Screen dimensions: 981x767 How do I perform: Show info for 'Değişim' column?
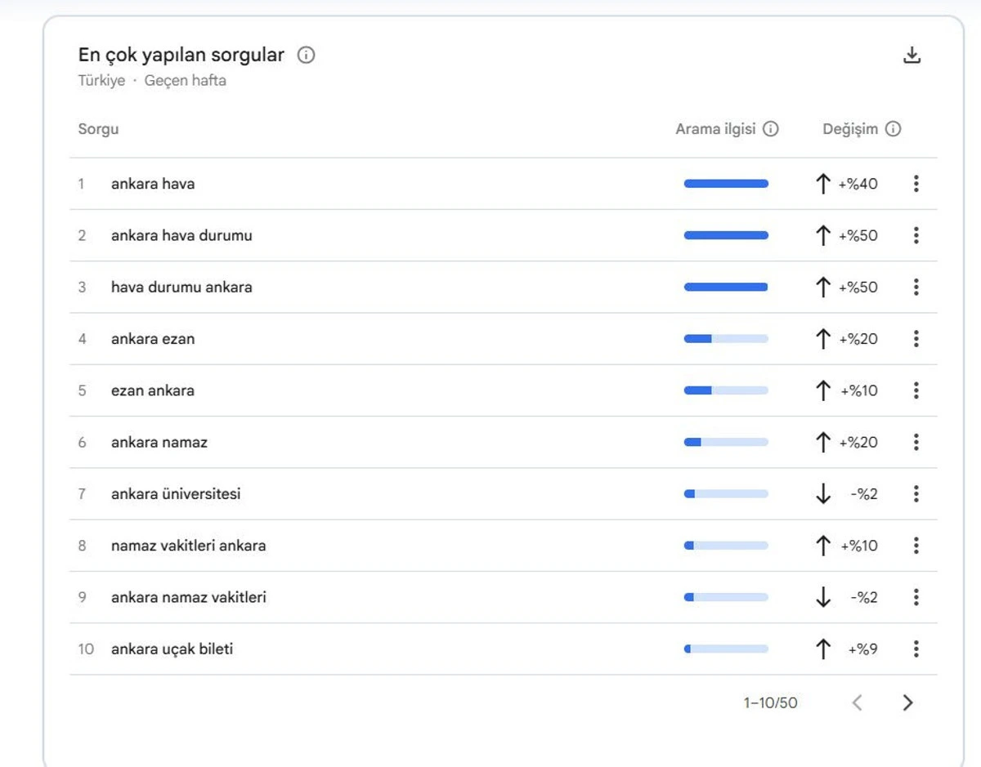pos(894,129)
